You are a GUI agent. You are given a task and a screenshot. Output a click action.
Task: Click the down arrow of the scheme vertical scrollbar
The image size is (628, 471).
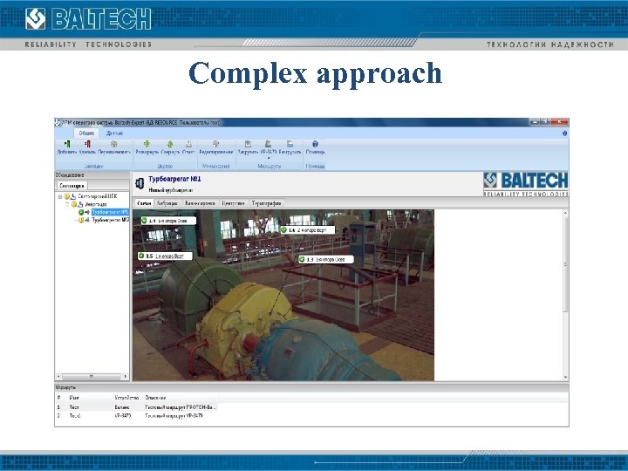(x=565, y=378)
